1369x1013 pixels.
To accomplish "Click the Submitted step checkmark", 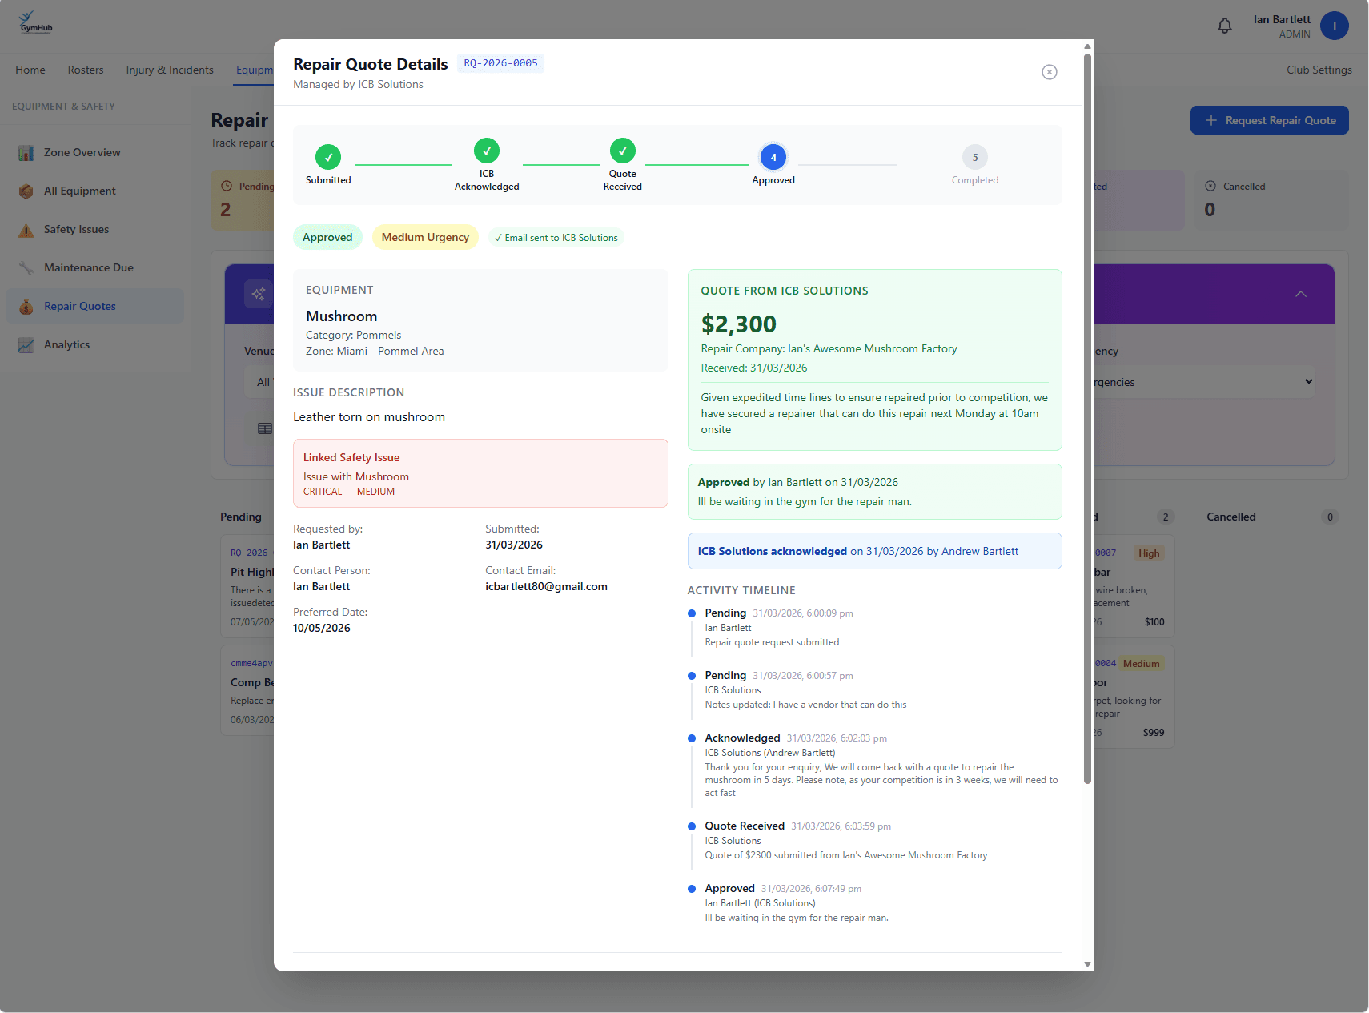I will [328, 157].
